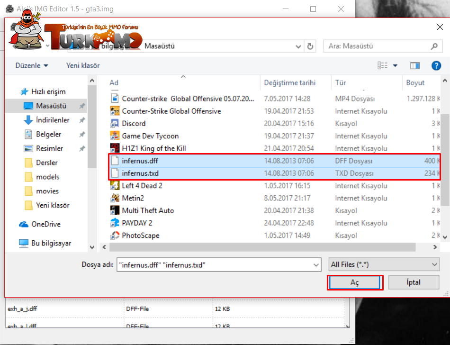Click the pin icon beside İndirilenler
The width and height of the screenshot is (450, 345).
pos(82,120)
